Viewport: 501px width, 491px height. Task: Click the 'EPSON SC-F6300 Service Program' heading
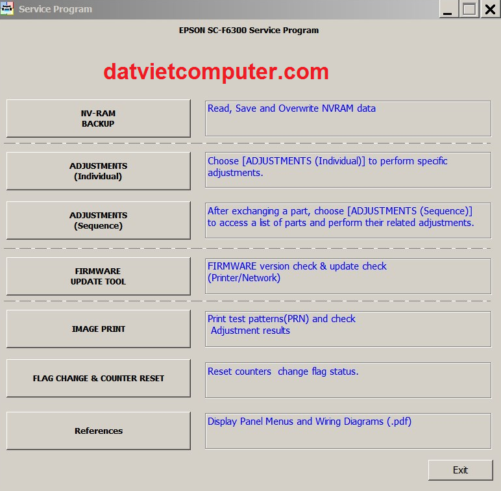coord(249,31)
